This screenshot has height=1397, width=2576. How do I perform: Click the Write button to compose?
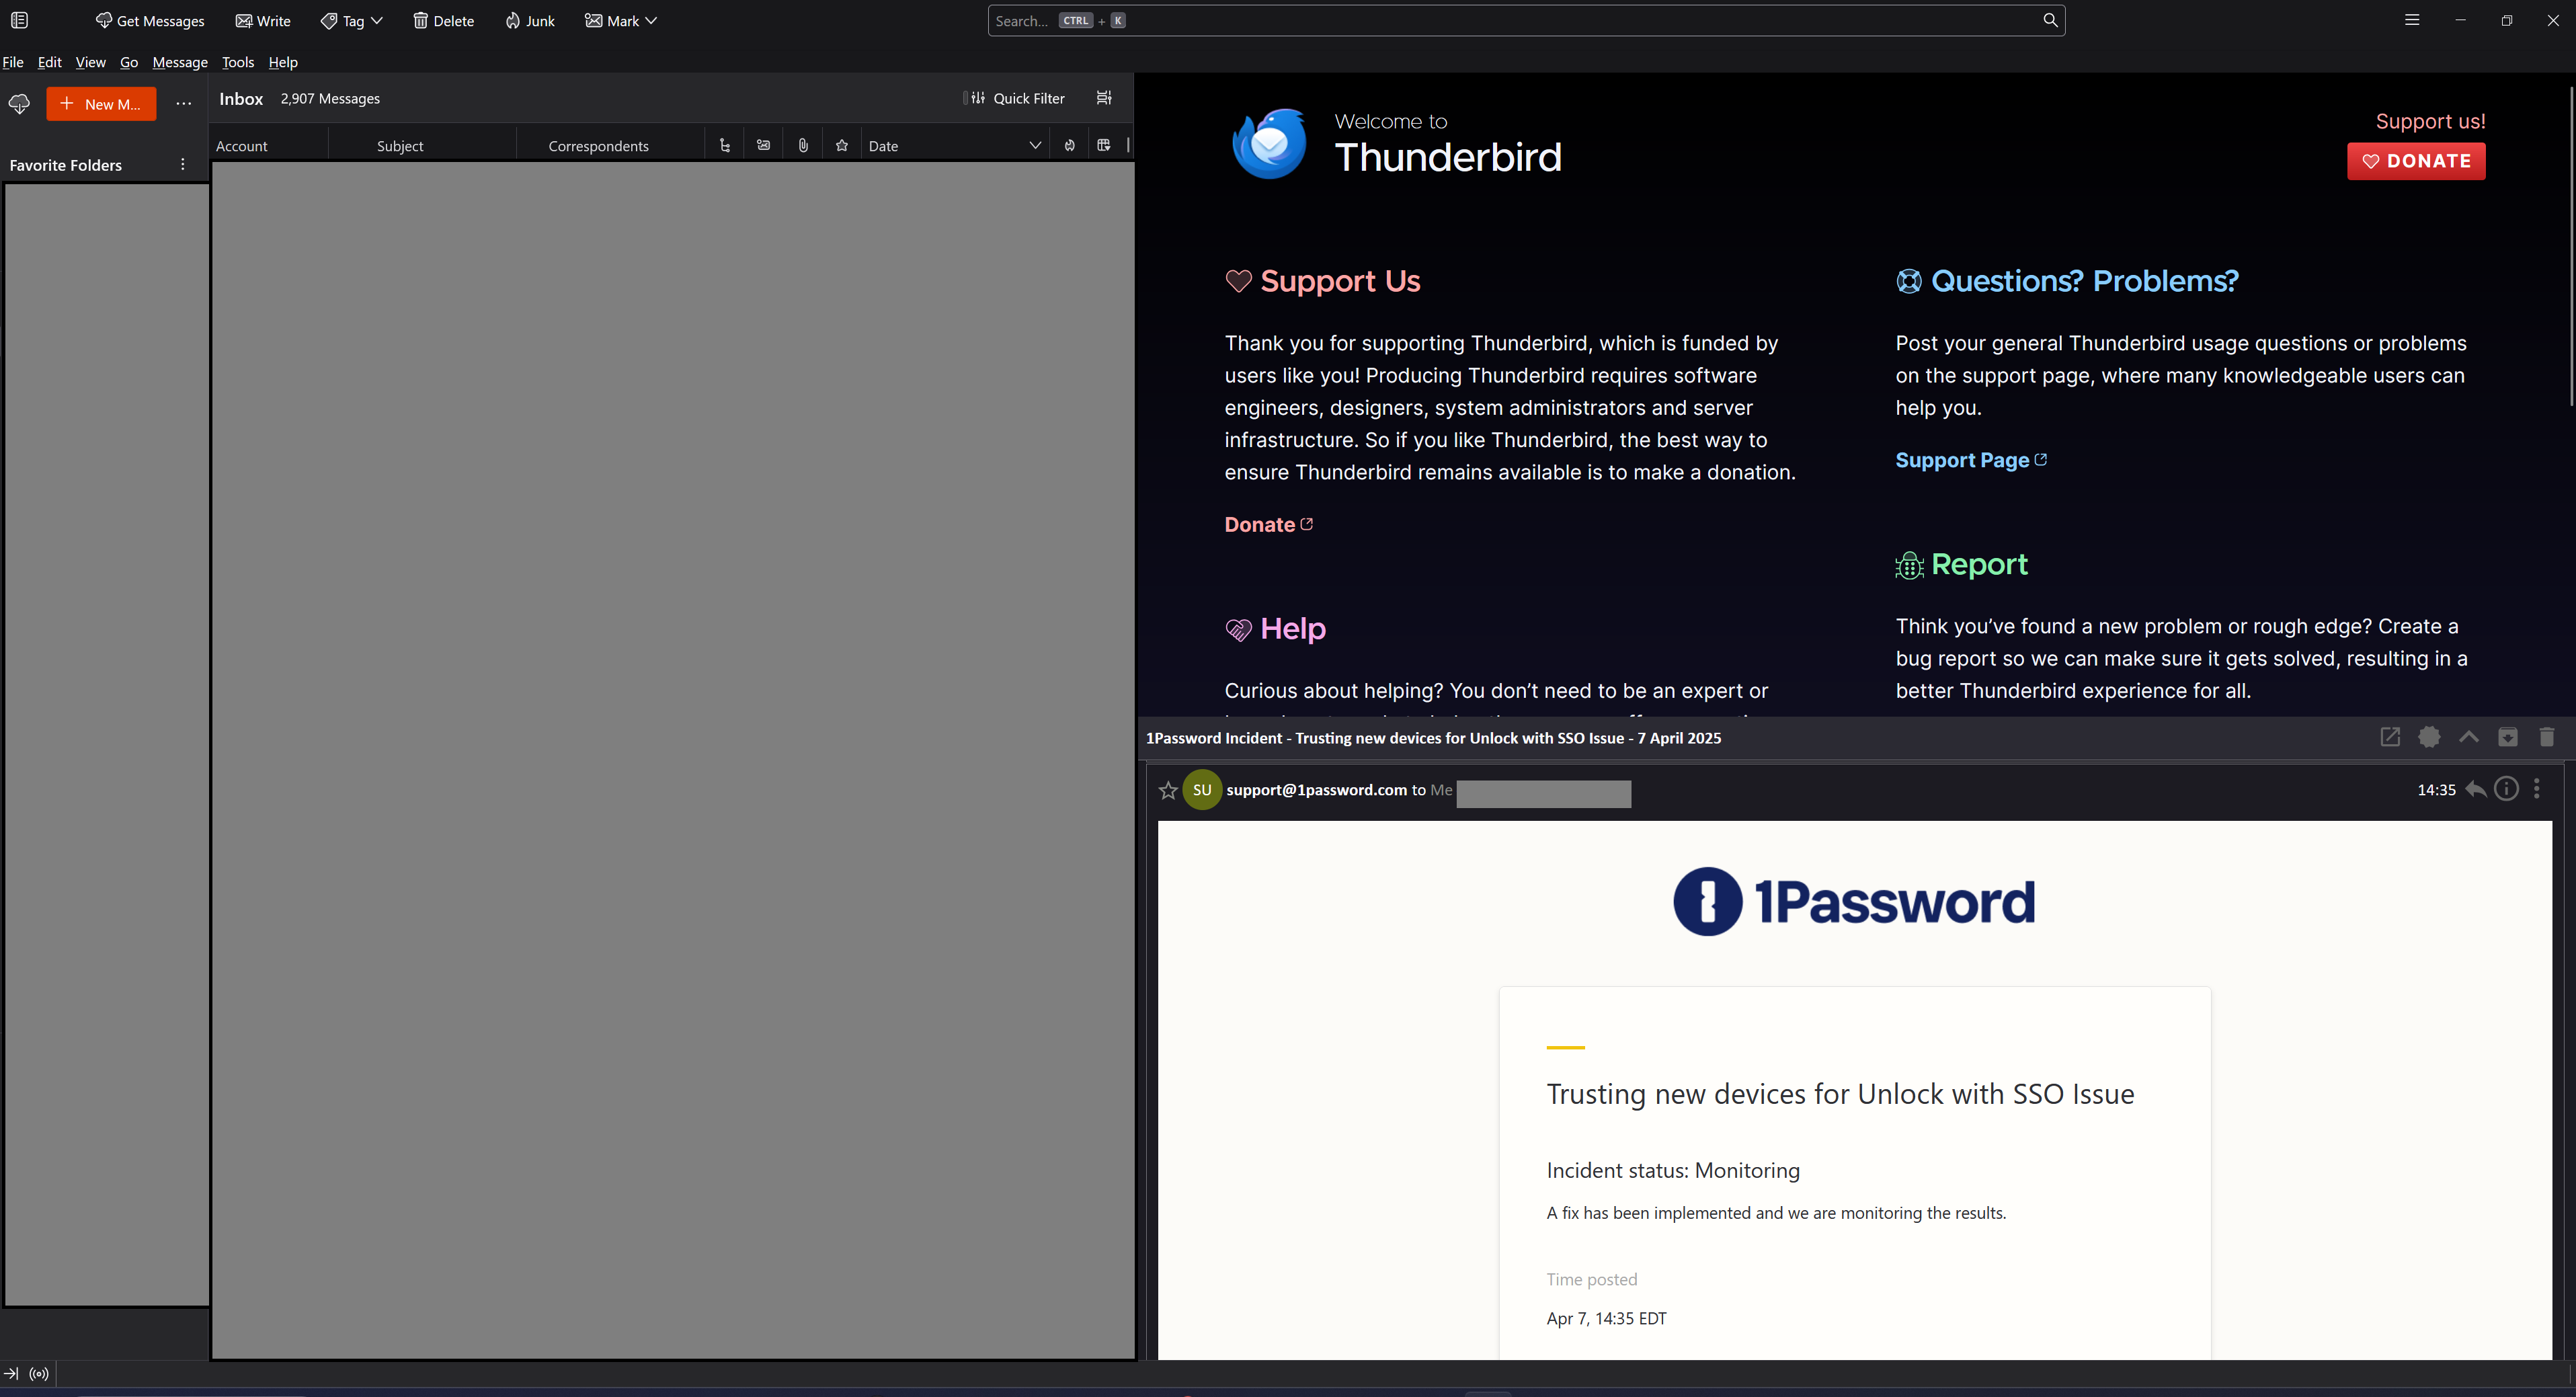coord(263,21)
